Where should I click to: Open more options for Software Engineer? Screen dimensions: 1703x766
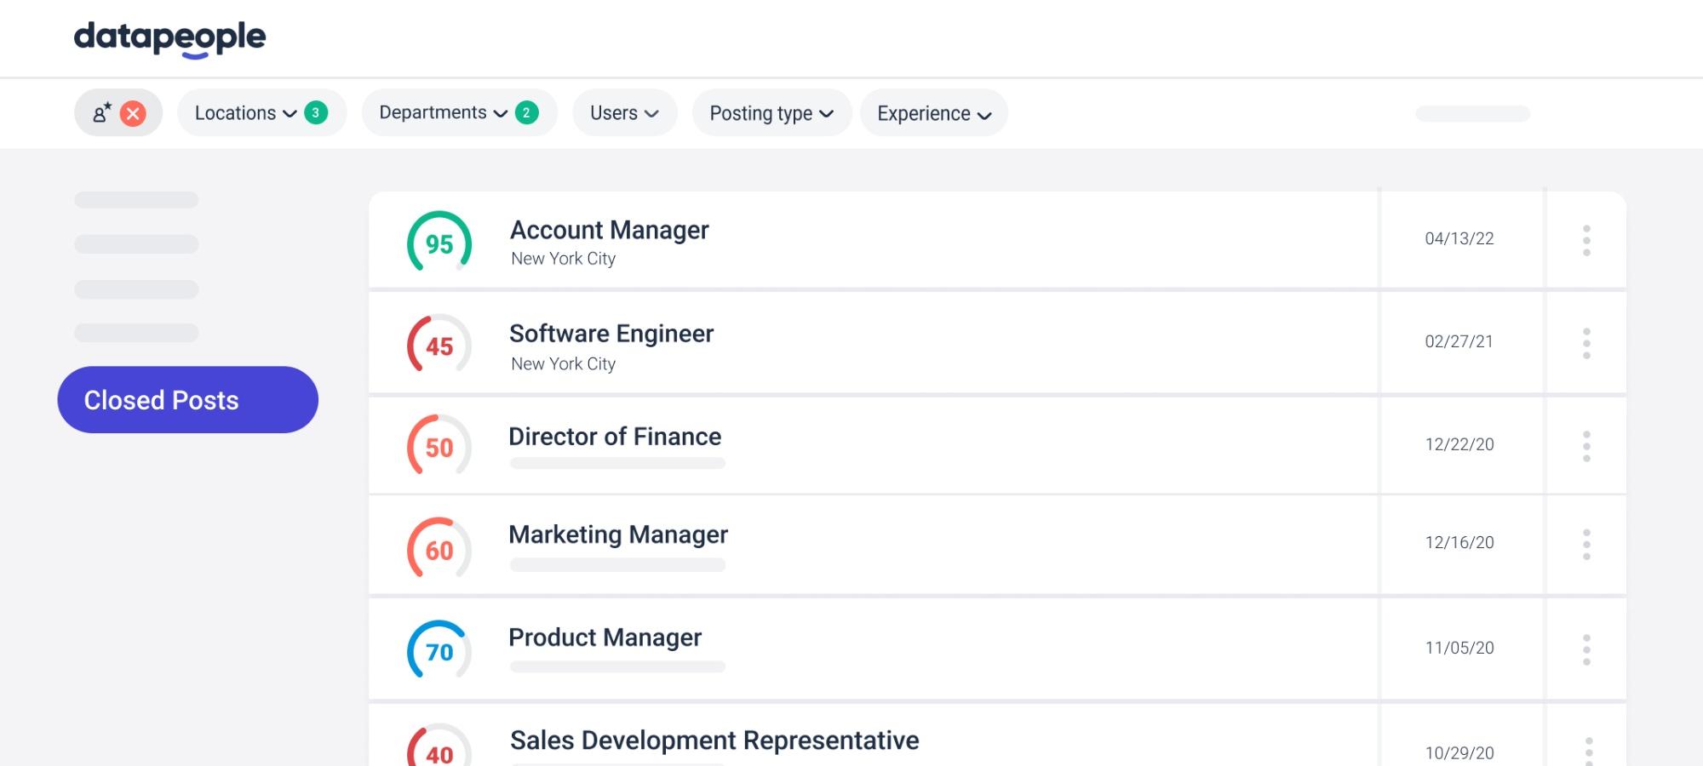1586,343
